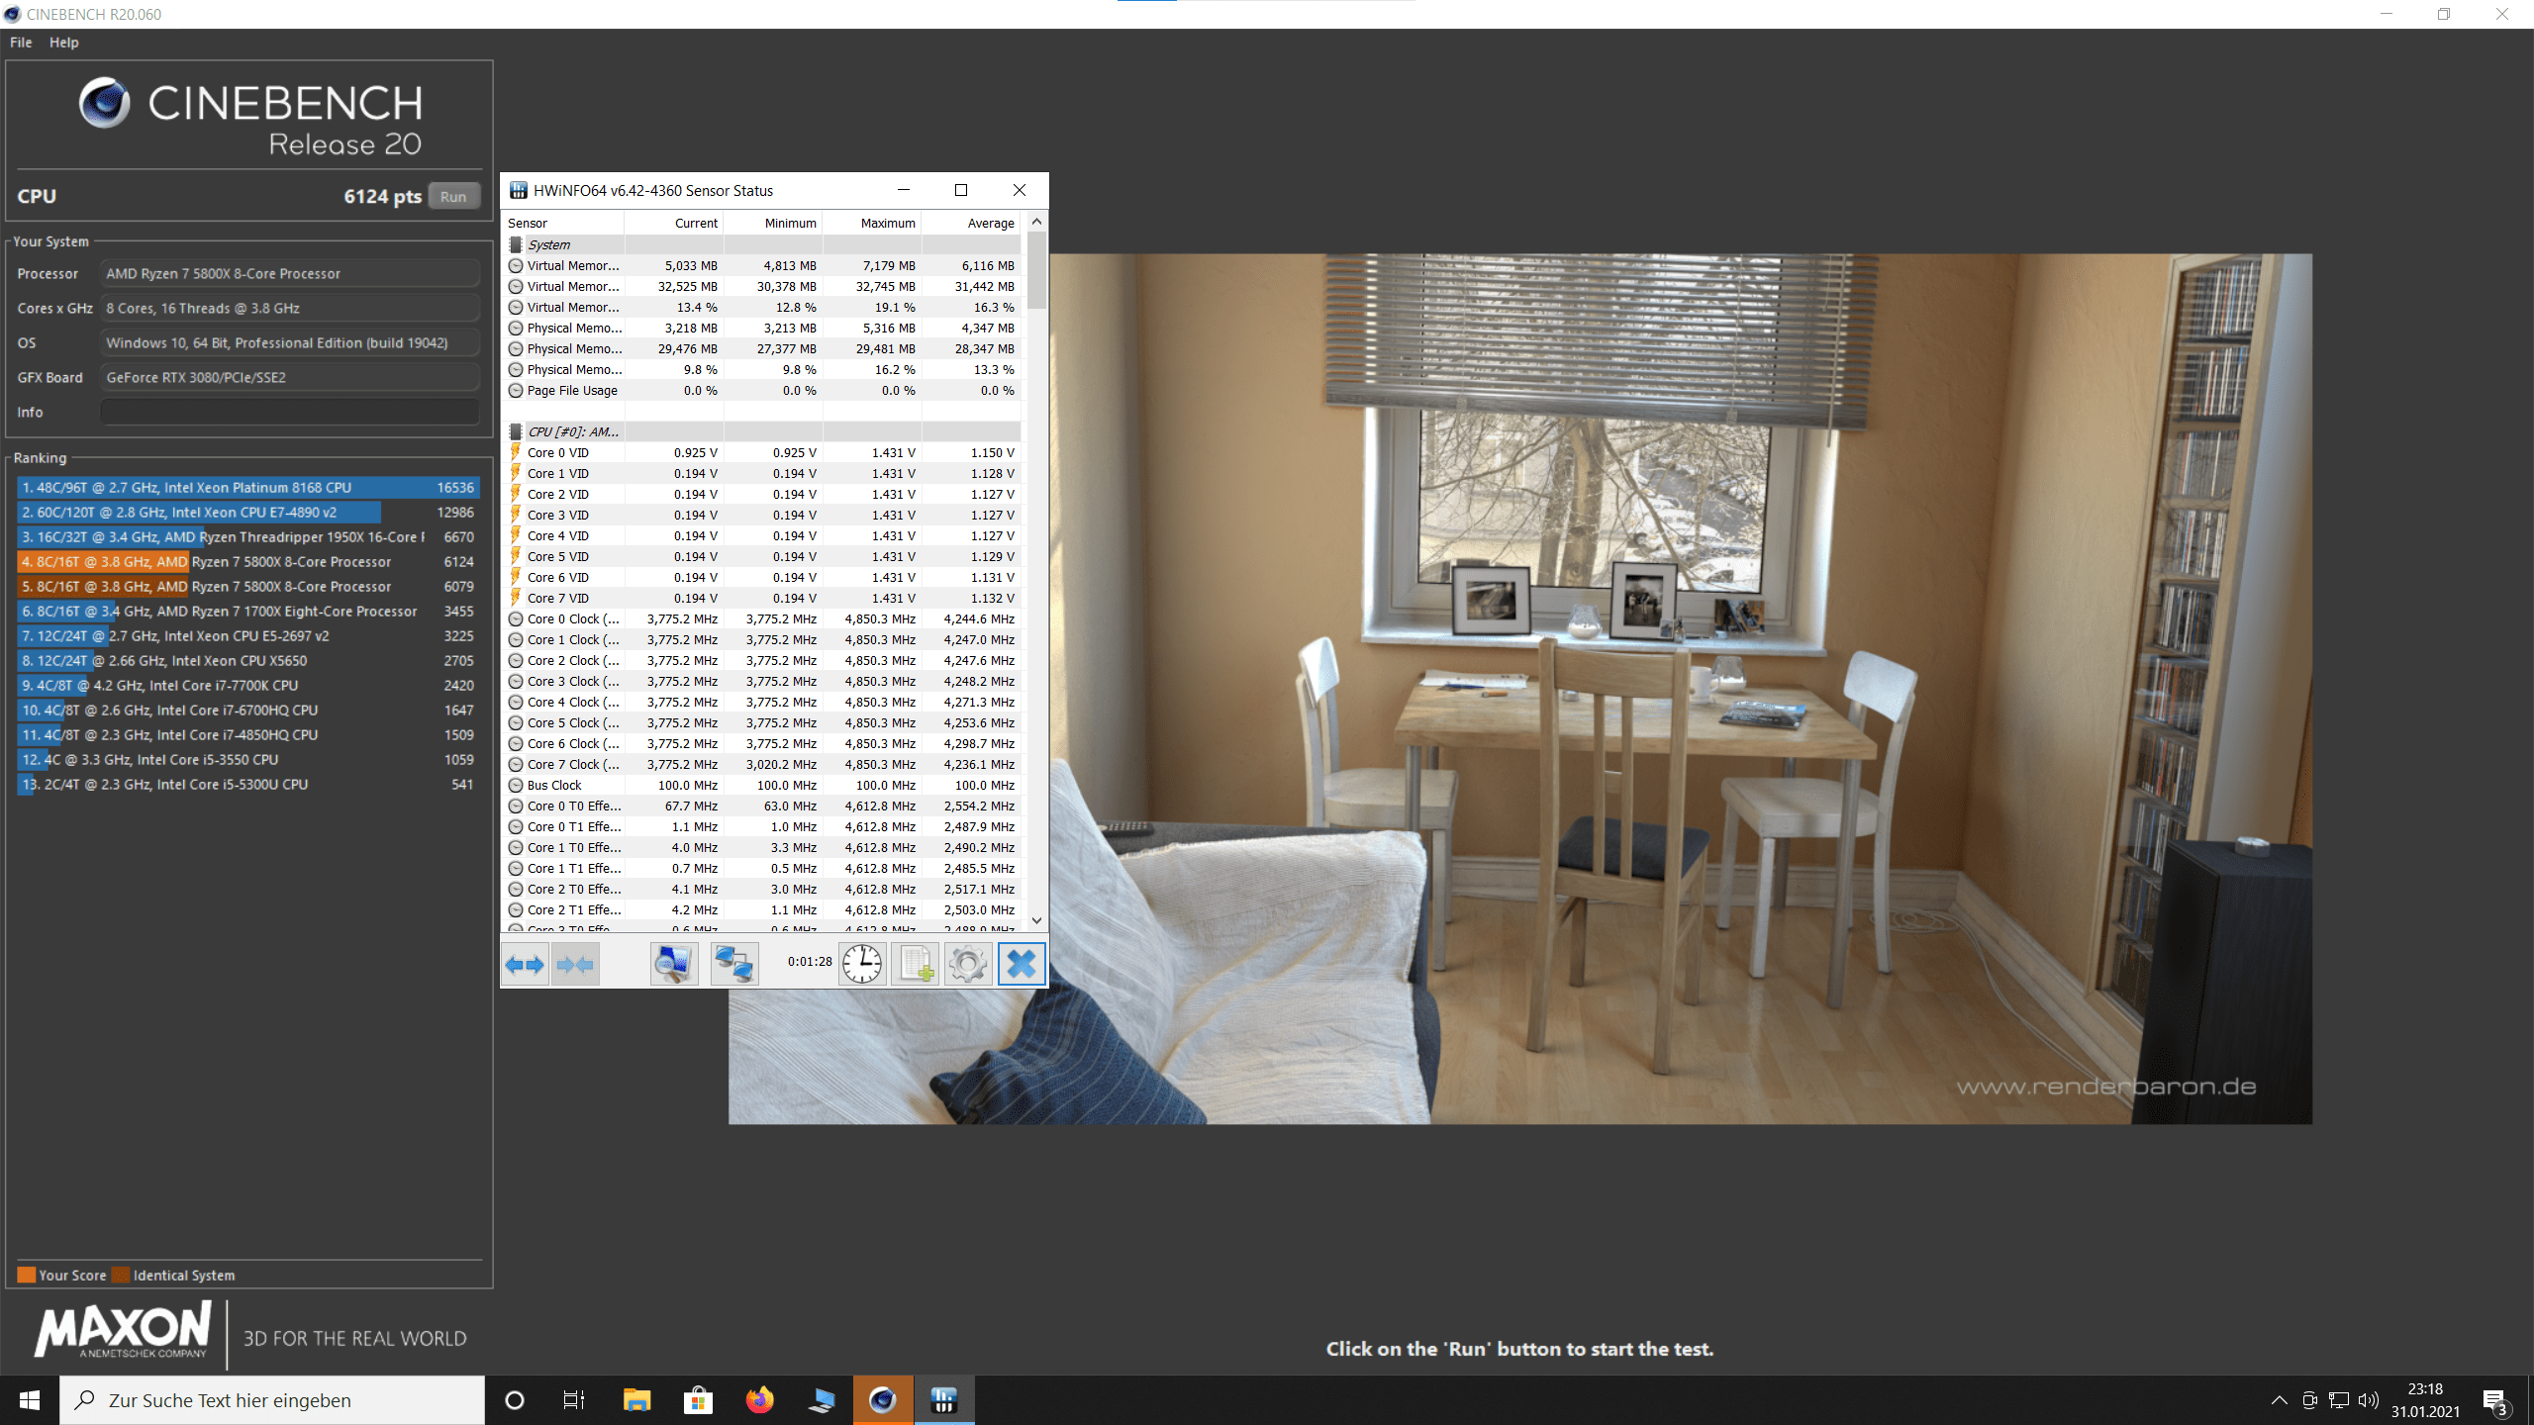The image size is (2534, 1425).
Task: Click the Windows search box
Action: 272,1400
